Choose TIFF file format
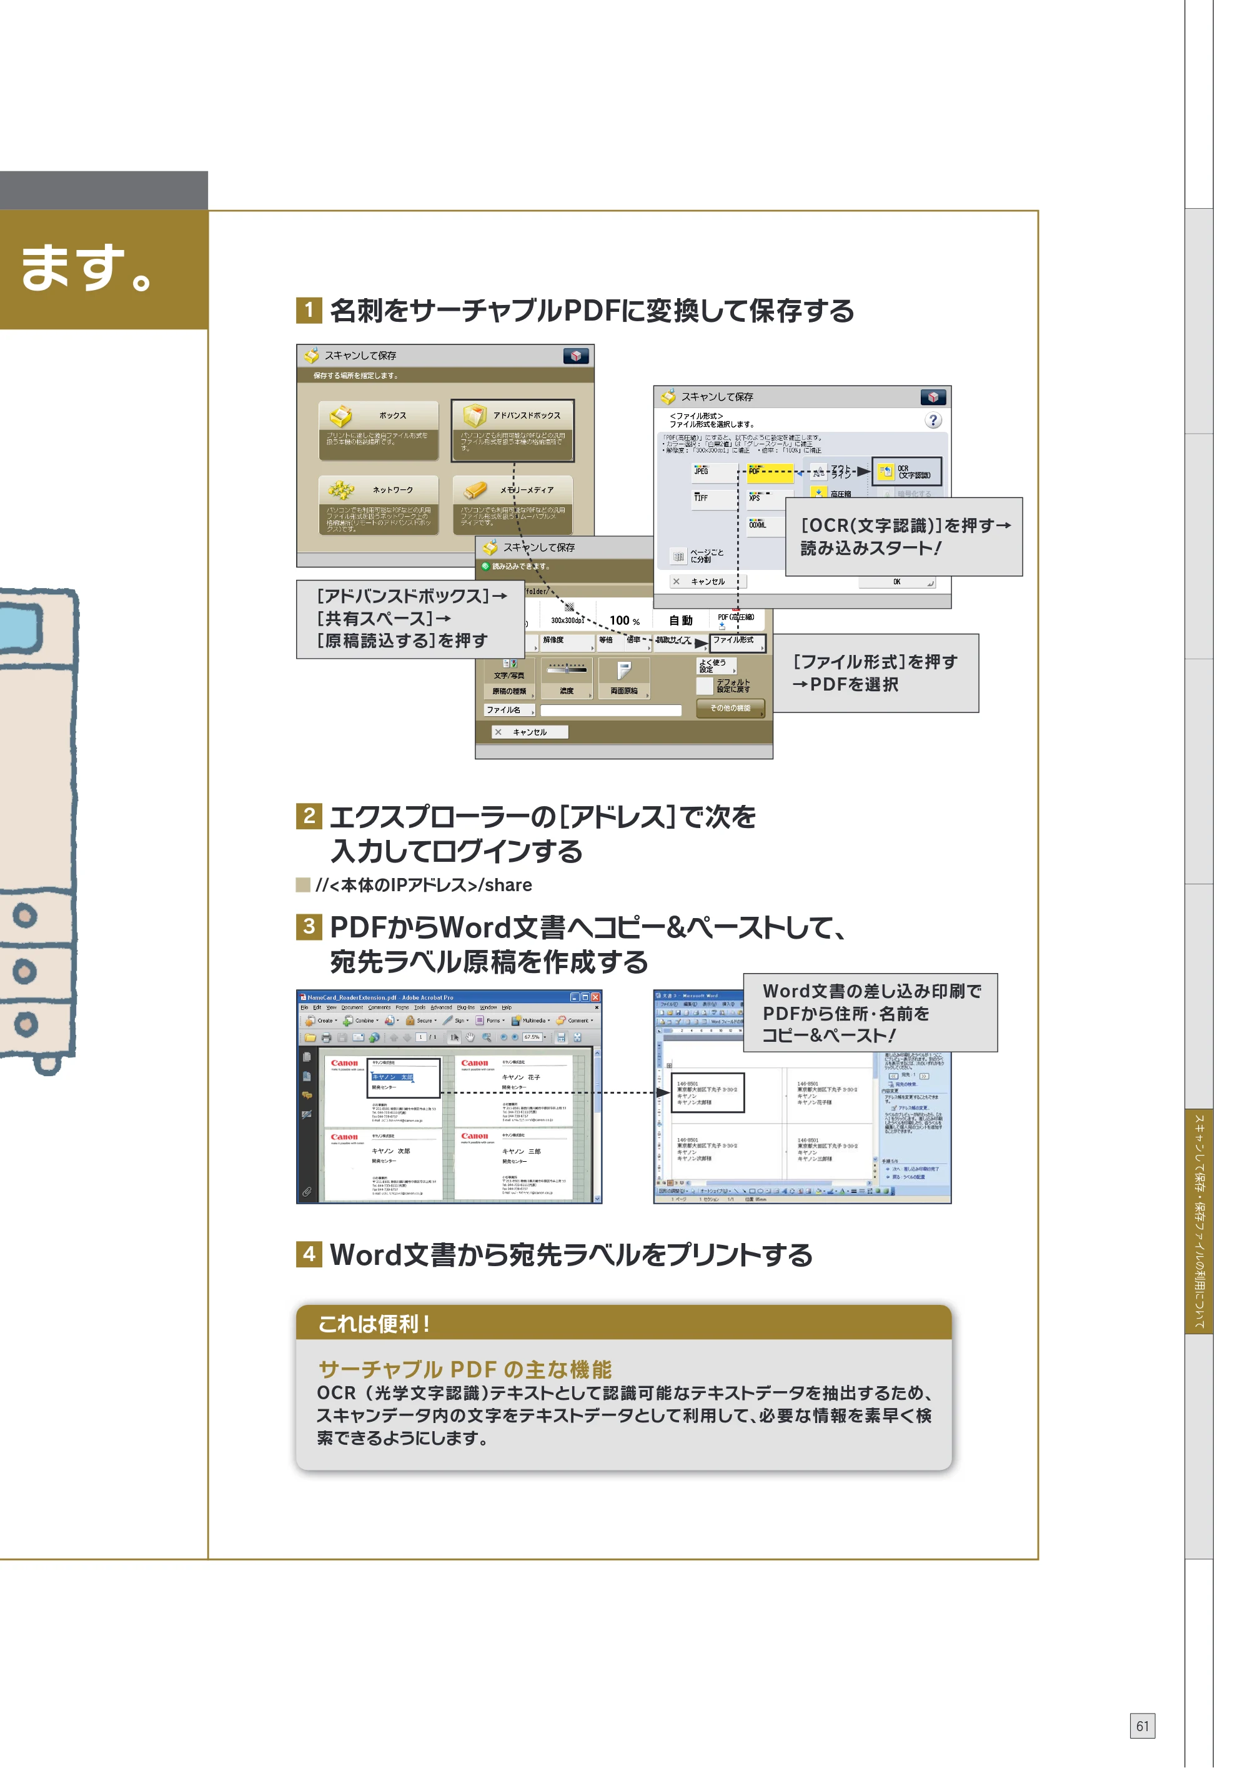Image resolution: width=1250 pixels, height=1768 pixels. point(716,500)
